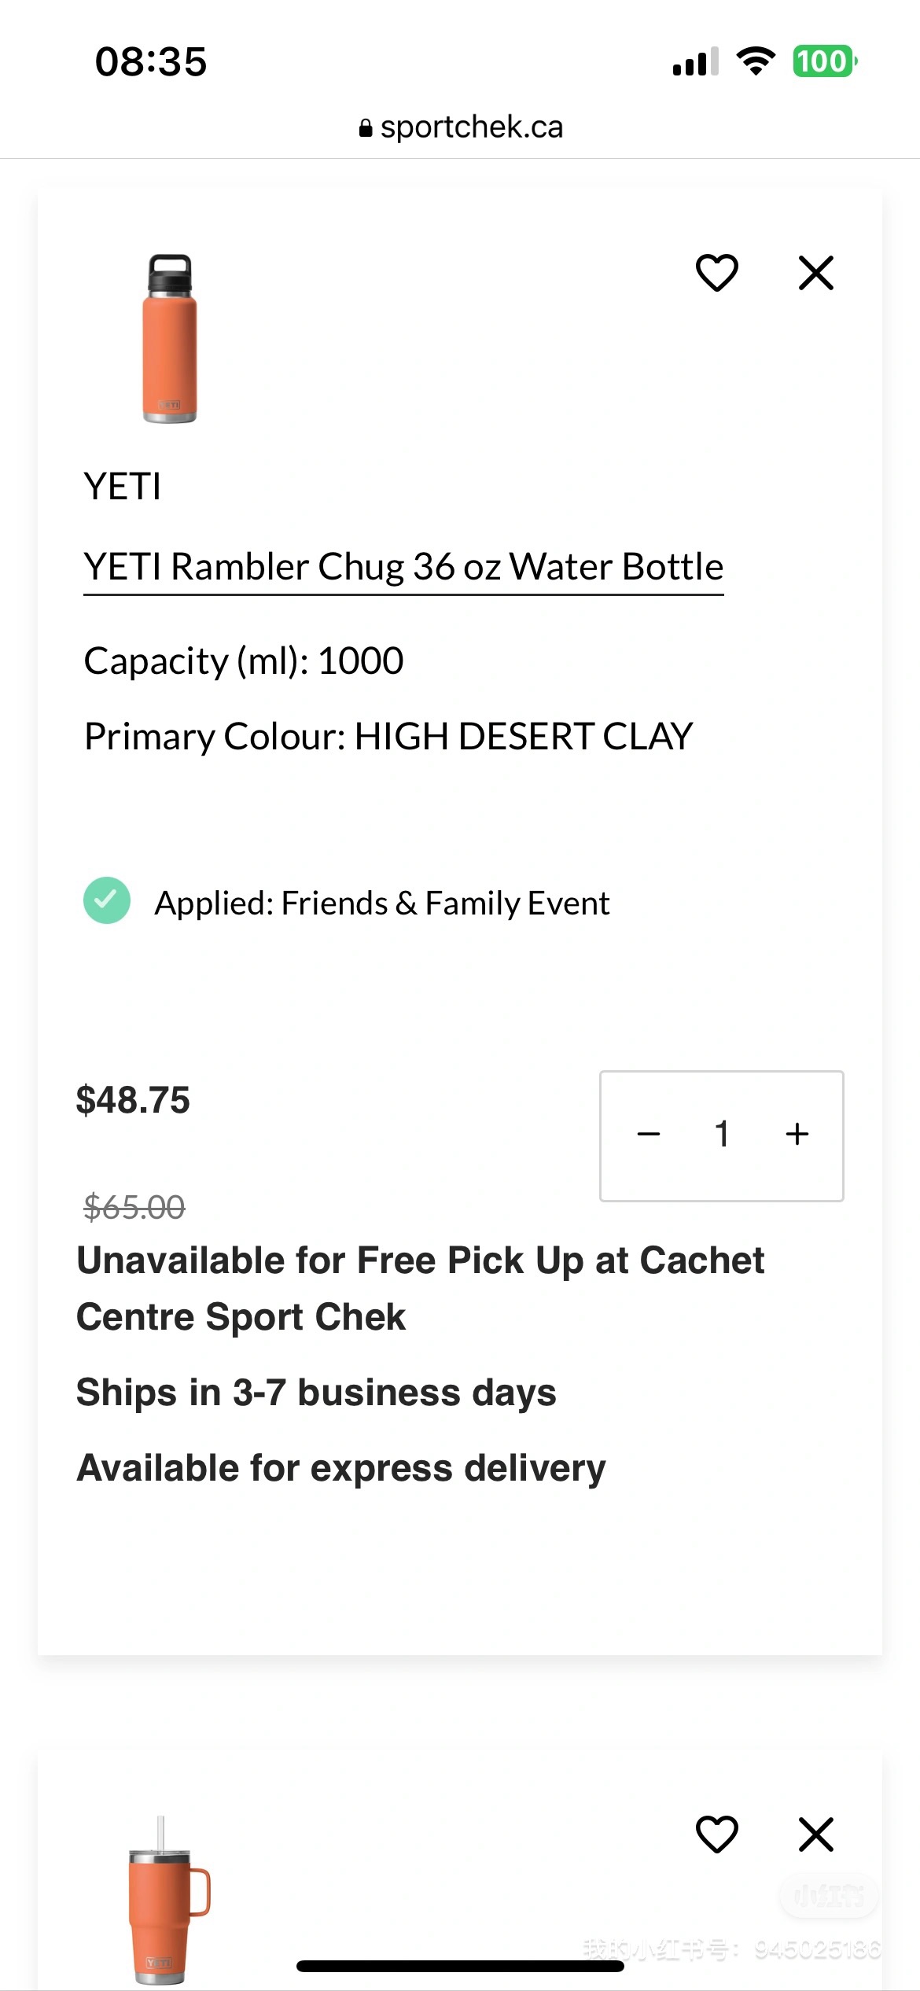
Task: Tap the sportchek.ca address bar
Action: coord(470,127)
